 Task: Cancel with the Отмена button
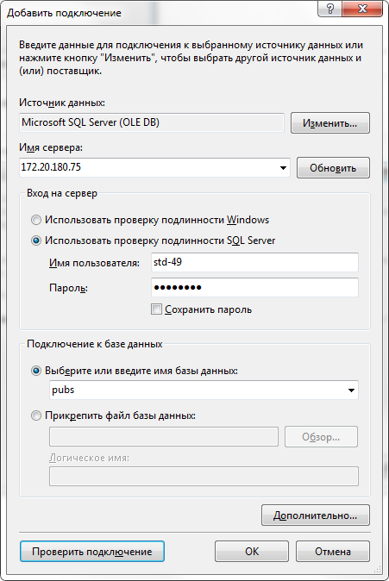point(333,552)
